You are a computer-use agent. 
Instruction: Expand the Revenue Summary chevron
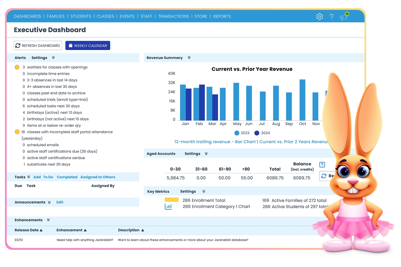(x=189, y=57)
